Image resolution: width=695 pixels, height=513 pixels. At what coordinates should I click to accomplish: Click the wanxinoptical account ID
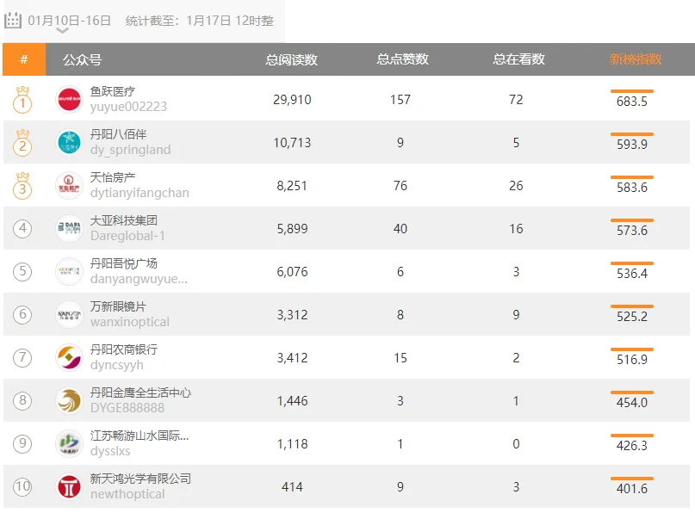coord(130,322)
